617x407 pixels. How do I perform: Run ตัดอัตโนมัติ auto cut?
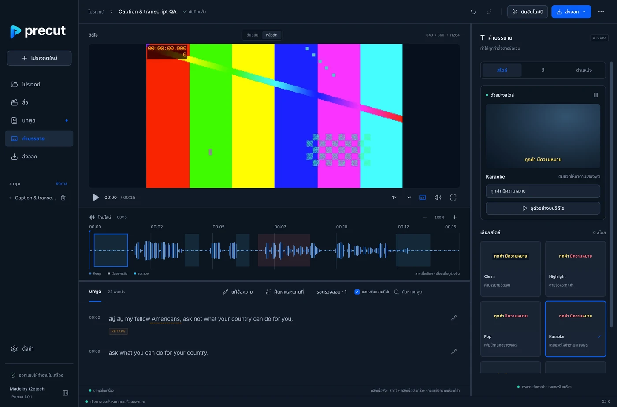pos(528,12)
